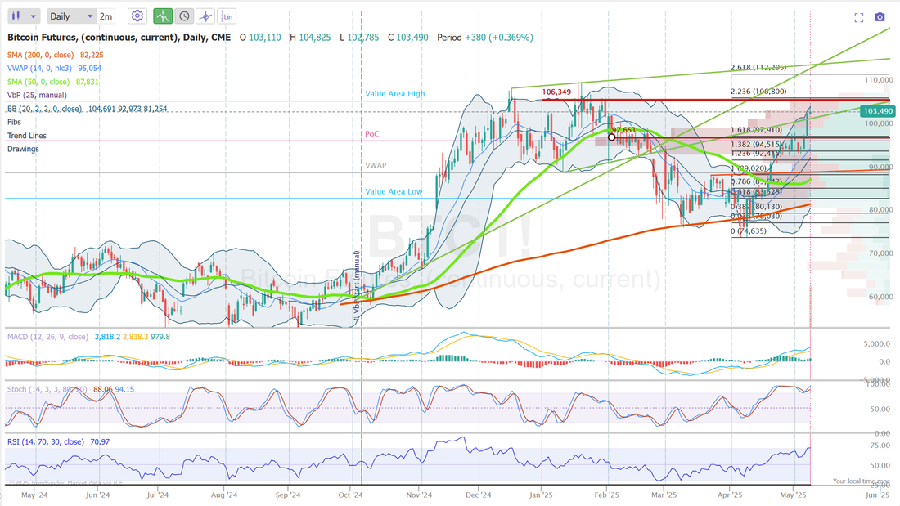Take a chart snapshot with camera icon
The image size is (900, 506).
click(880, 17)
